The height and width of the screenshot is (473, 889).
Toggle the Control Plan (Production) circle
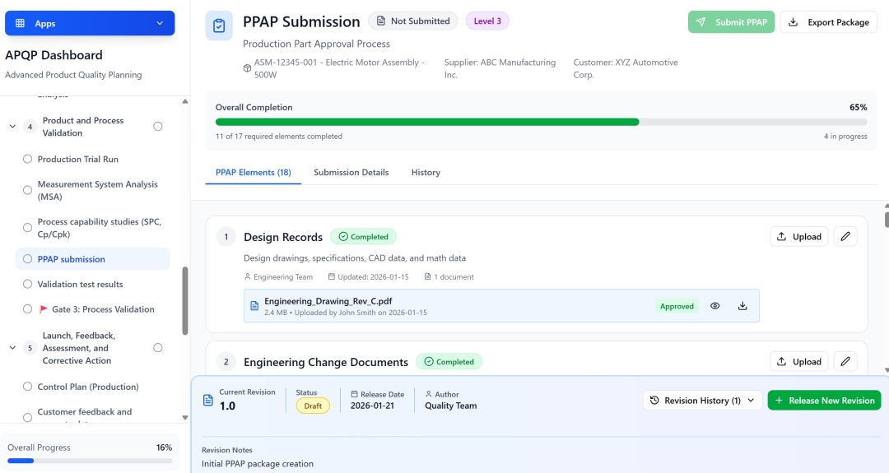coord(27,387)
